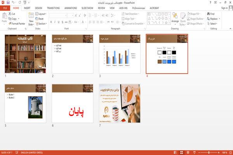Switch to Reading View icon
Image resolution: width=233 pixels, height=155 pixels.
[188, 152]
